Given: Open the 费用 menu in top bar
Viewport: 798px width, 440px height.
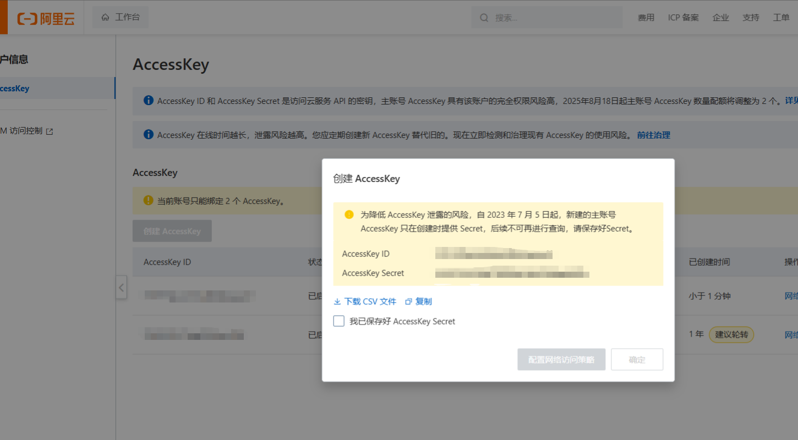Looking at the screenshot, I should (x=646, y=18).
